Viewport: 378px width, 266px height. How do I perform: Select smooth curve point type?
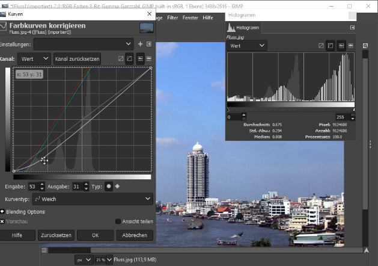pos(109,187)
